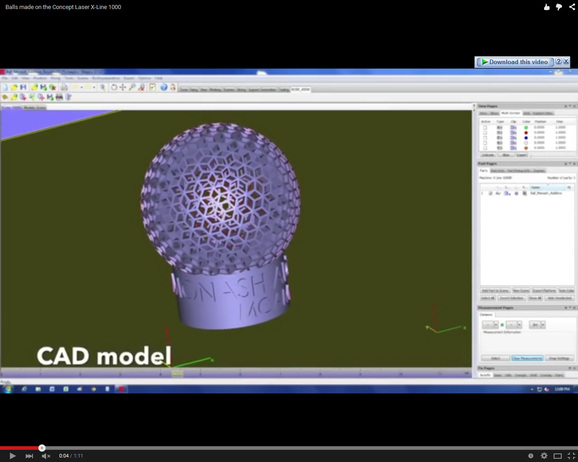Enter full screen mode
The image size is (578, 462).
tap(571, 456)
